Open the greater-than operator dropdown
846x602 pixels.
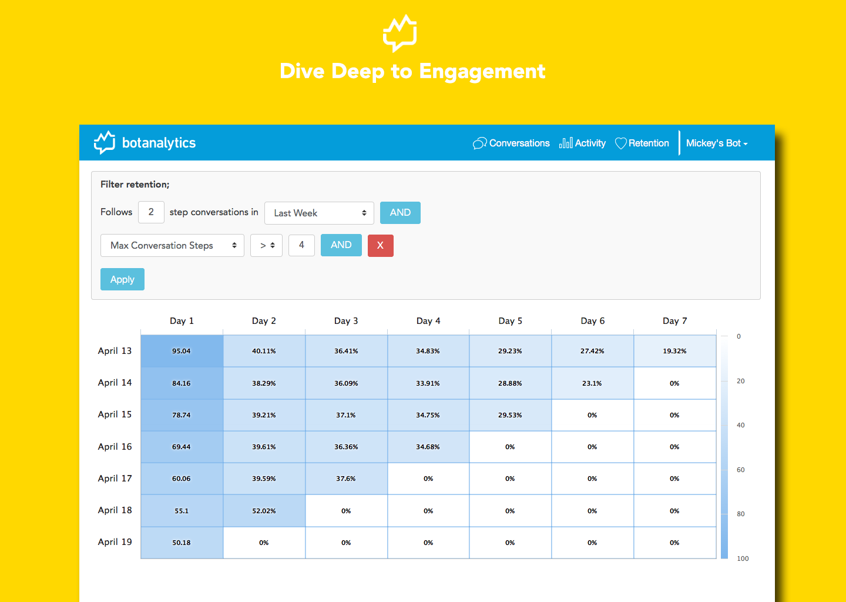(x=266, y=245)
